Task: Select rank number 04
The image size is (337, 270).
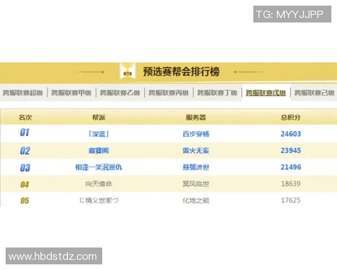Action: pos(25,184)
